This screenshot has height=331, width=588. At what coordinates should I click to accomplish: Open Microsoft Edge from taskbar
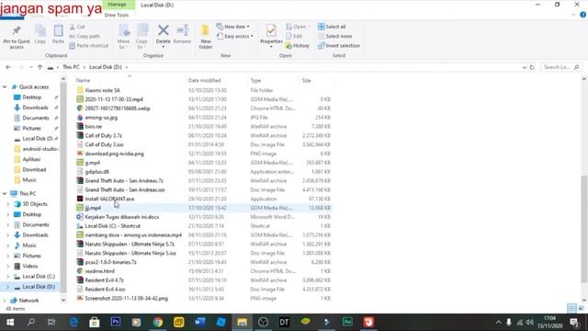click(73, 322)
